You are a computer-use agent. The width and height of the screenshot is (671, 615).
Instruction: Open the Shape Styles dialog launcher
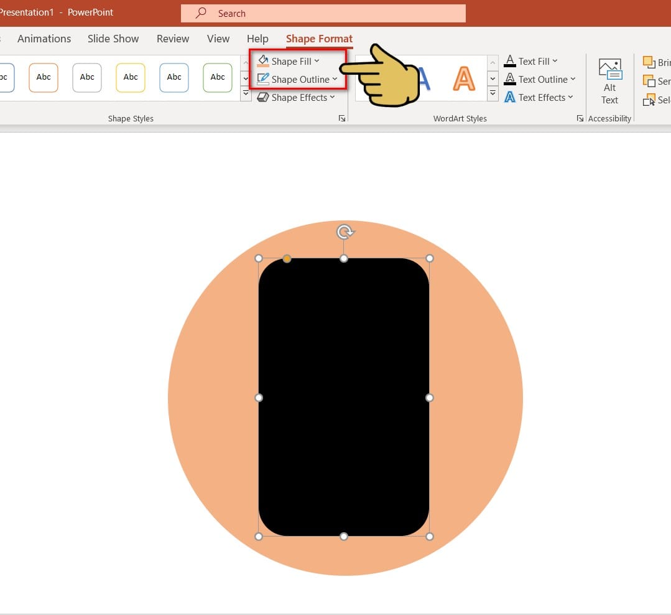(x=341, y=118)
